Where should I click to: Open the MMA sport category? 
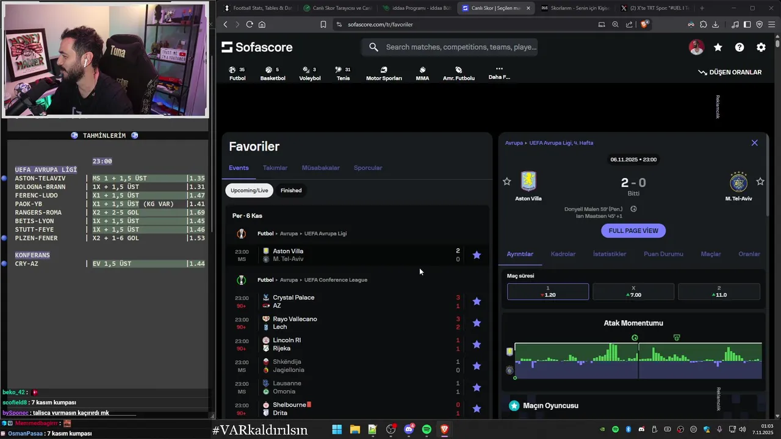pos(422,74)
